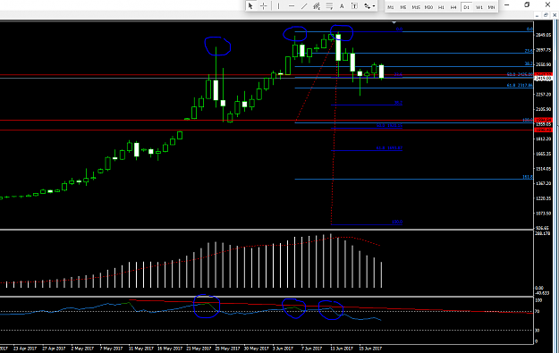This screenshot has height=353, width=559.
Task: Select the Text Label tool
Action: (354, 6)
